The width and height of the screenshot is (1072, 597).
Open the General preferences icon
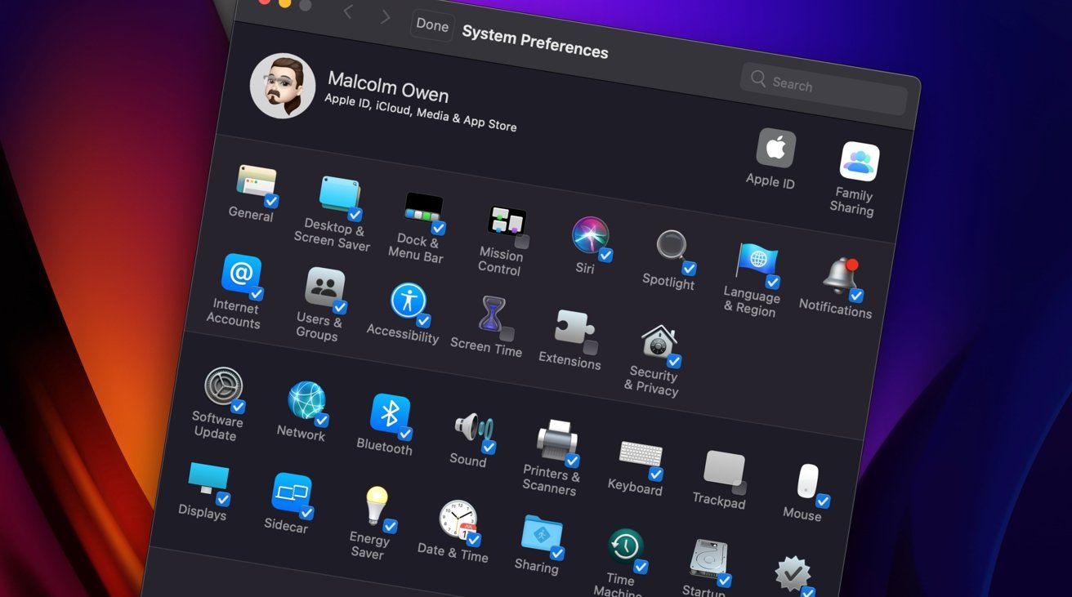coord(256,182)
